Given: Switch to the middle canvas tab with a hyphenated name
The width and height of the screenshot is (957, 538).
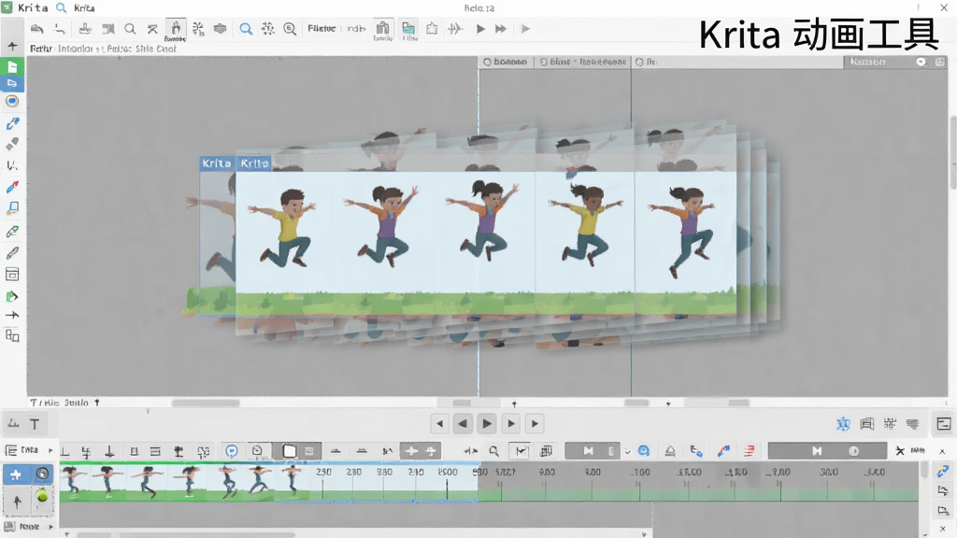Looking at the screenshot, I should pyautogui.click(x=583, y=62).
